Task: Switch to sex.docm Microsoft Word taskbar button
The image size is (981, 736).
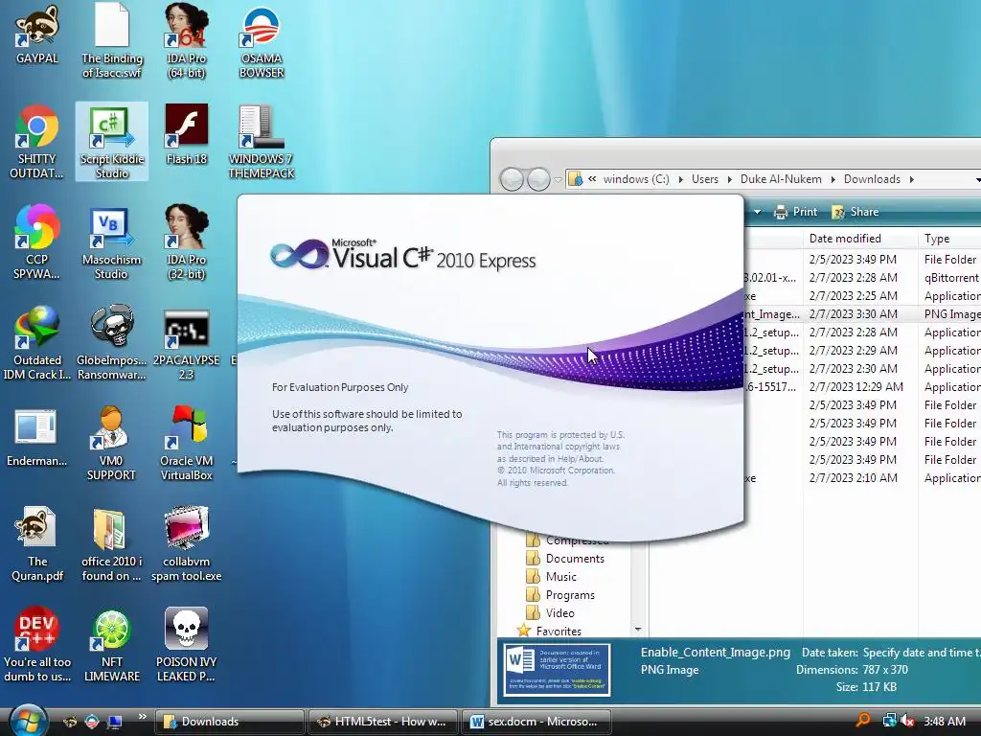Action: (x=536, y=722)
